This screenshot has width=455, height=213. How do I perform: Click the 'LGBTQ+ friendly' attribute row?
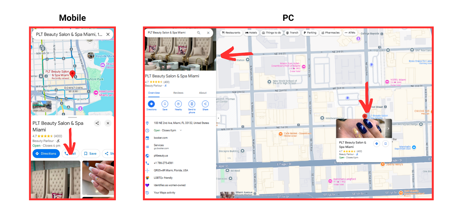[x=163, y=178]
